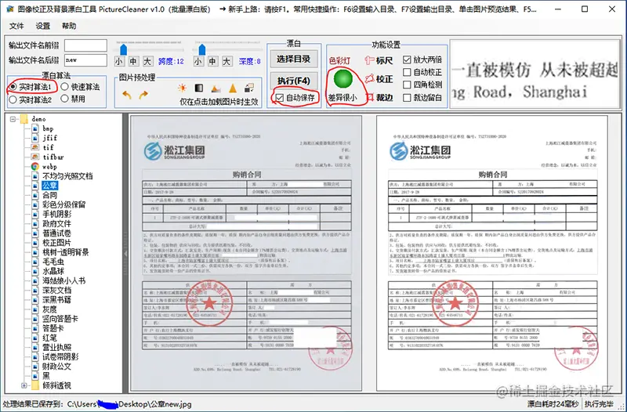Viewport: 627px width, 412px height.
Task: Toggle the 自动保存 checkbox
Action: click(x=280, y=97)
